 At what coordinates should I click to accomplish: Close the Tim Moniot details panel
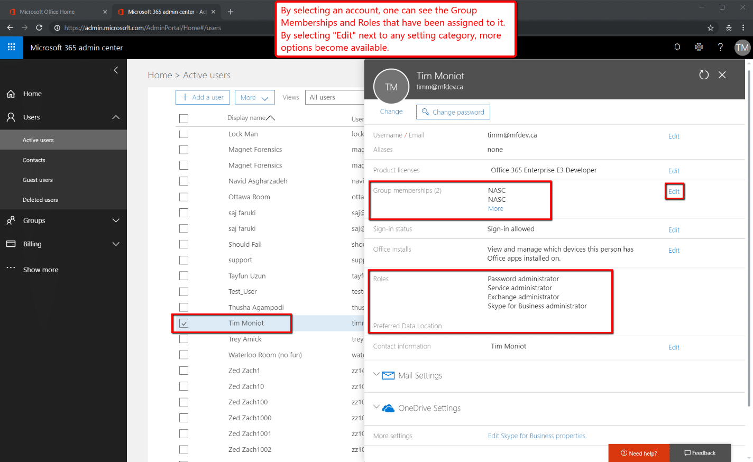722,75
